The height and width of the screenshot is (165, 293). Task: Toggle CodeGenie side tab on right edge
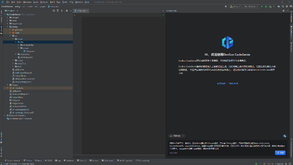click(x=291, y=17)
